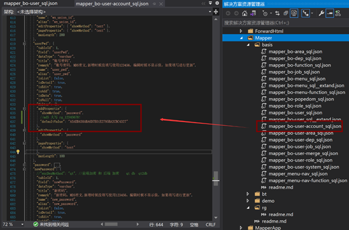Viewport: 349px width, 230px height.
Task: Expand the ForwardHtml folder
Action: tap(241, 31)
